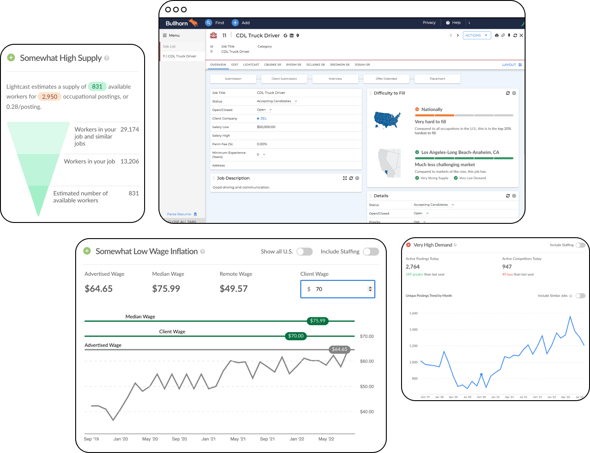
Task: Click the Bullhorn logo in header
Action: pyautogui.click(x=181, y=23)
